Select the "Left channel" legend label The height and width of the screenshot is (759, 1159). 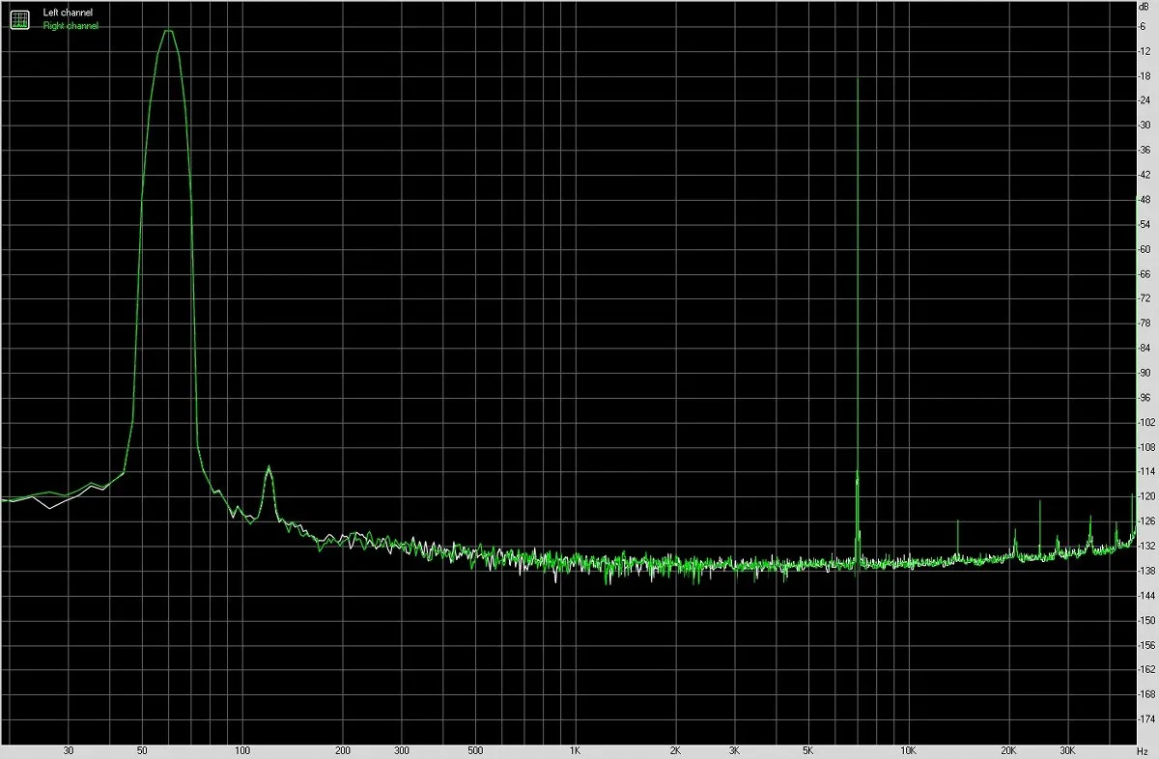pyautogui.click(x=69, y=13)
